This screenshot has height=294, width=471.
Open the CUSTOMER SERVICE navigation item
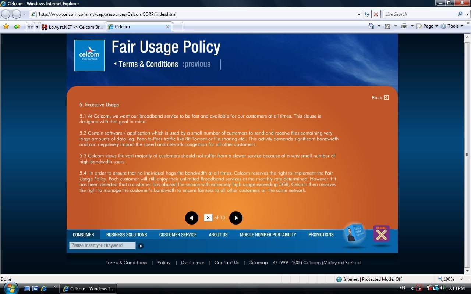tap(178, 234)
